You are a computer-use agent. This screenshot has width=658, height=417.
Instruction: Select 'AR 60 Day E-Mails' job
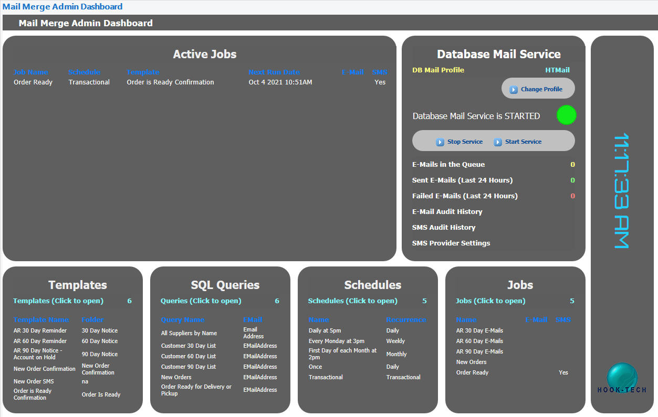[479, 341]
